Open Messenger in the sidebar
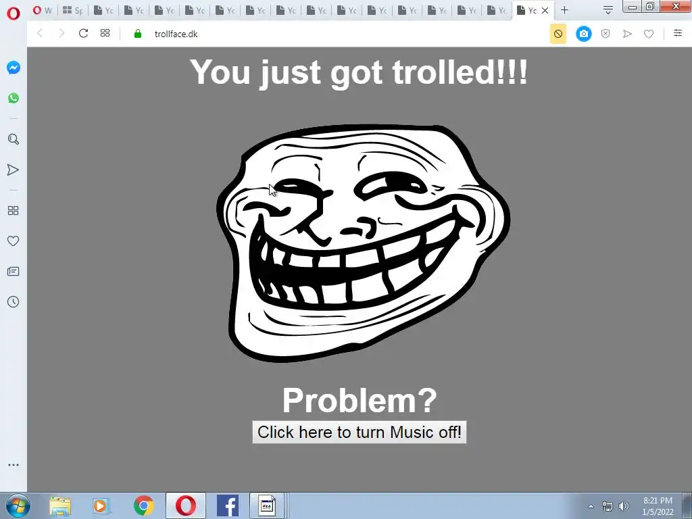692x519 pixels. pos(14,68)
